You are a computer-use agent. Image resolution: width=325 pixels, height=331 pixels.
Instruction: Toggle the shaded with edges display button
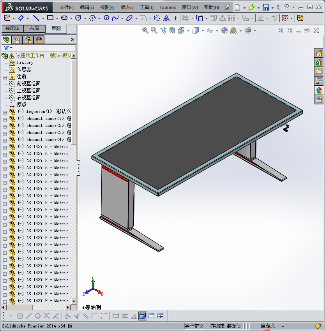click(143, 316)
